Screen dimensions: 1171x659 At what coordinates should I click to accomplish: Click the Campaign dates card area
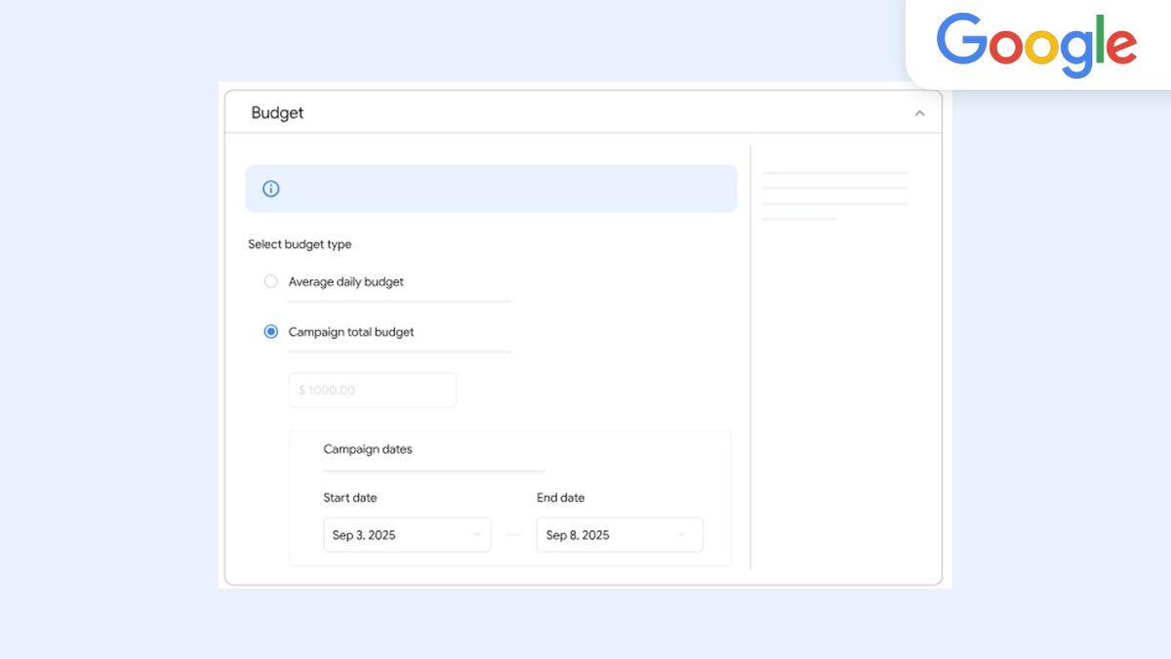coord(509,498)
